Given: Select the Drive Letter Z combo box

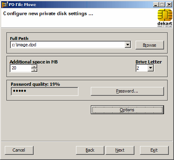Looking at the screenshot, I should pos(145,68).
